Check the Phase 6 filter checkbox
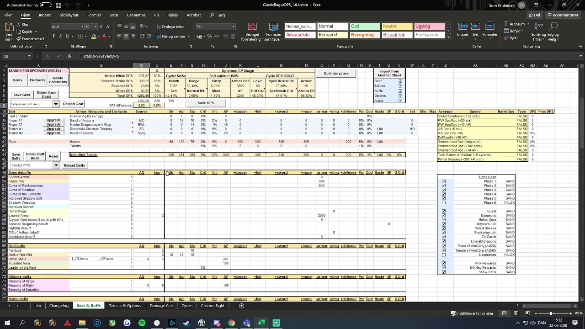585x329 pixels. tap(443, 202)
